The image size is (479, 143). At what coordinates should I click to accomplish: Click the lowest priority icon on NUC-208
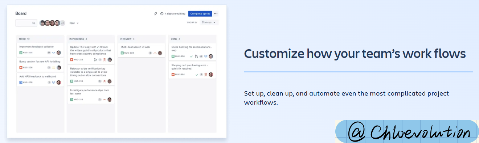pos(54,82)
